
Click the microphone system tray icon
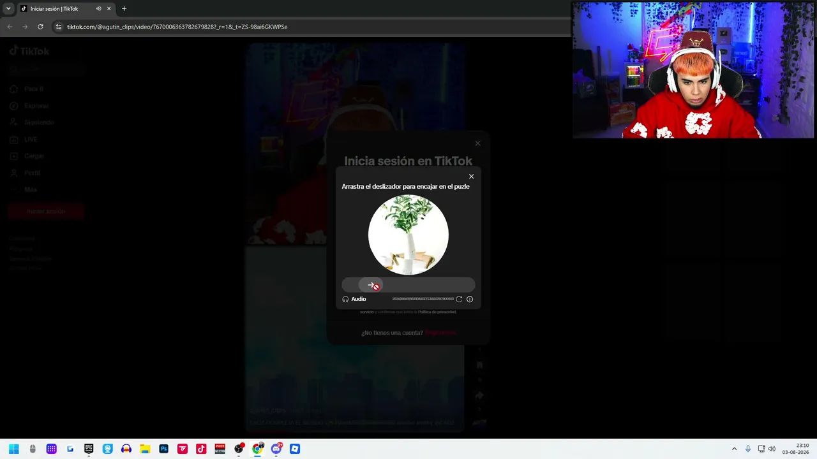[748, 449]
